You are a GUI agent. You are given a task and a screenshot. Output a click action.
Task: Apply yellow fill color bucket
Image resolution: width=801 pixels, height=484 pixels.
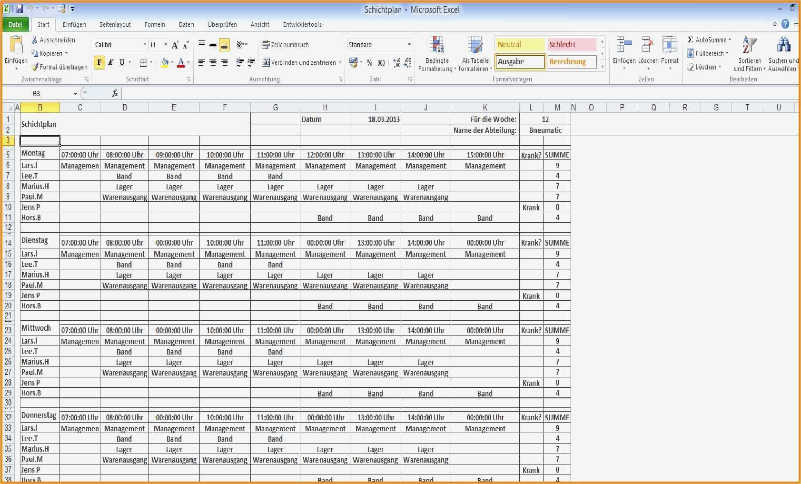coord(165,62)
